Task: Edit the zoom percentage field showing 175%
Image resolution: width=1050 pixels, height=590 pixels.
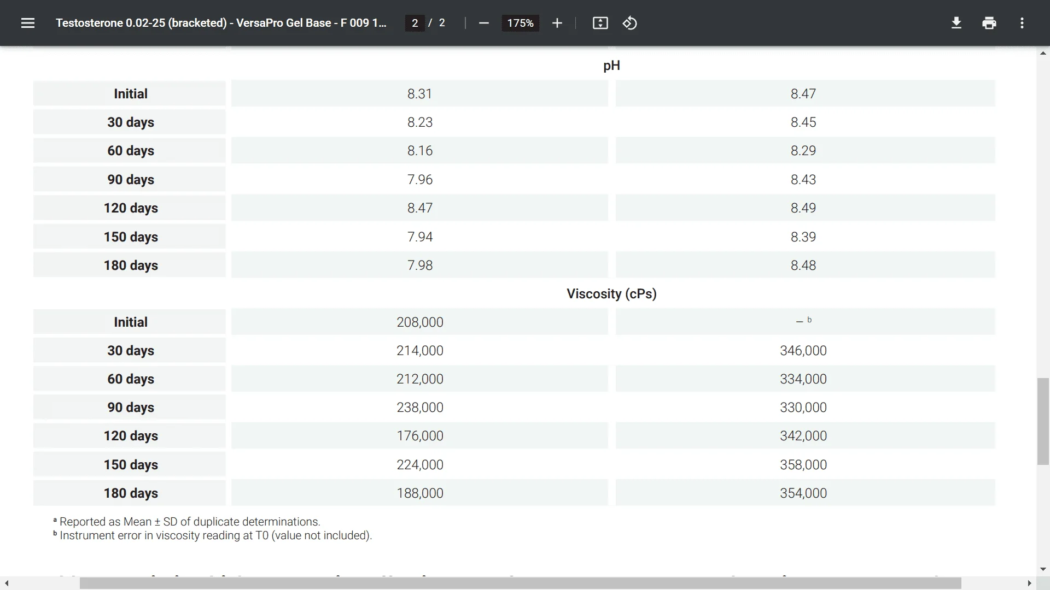Action: 520,23
